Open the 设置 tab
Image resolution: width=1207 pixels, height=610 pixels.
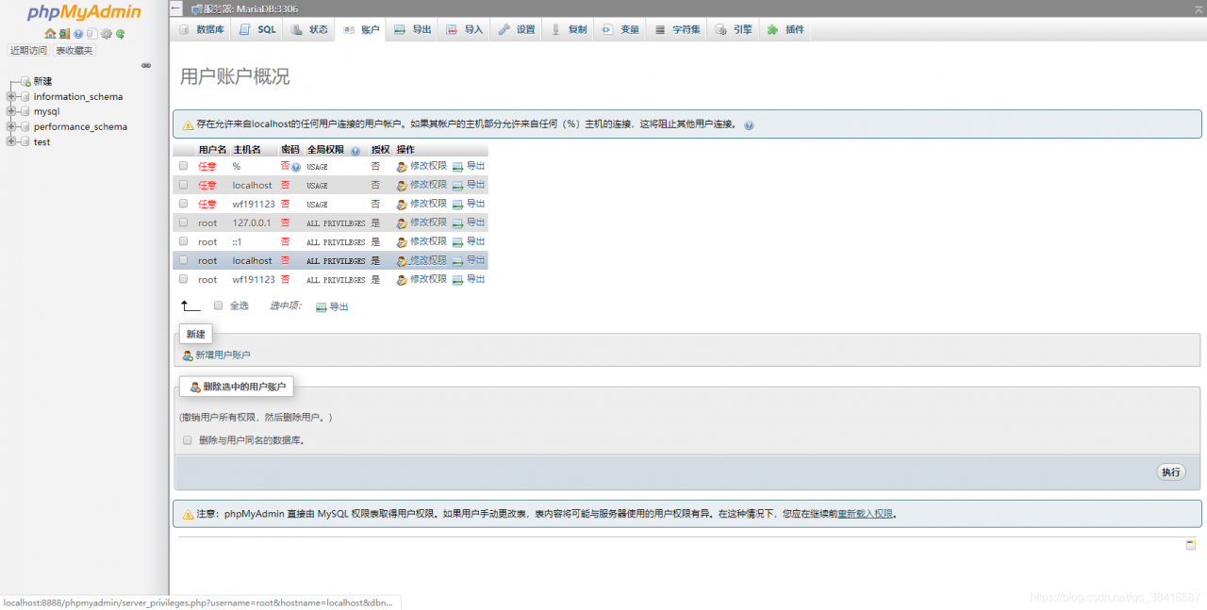point(517,29)
